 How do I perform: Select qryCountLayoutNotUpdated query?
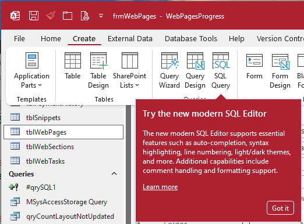(x=63, y=216)
